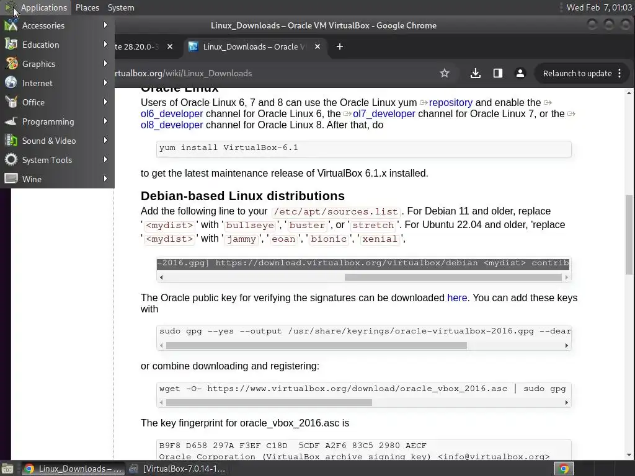635x476 pixels.
Task: Open the Office menu category
Action: pos(57,102)
